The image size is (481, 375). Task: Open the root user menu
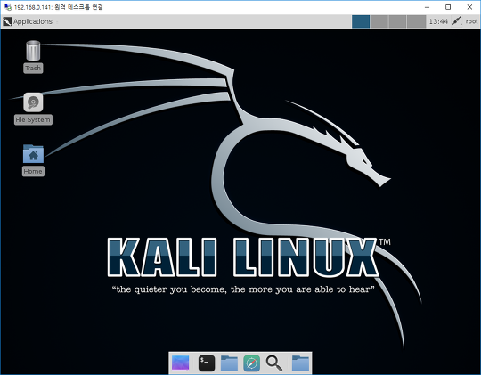471,21
